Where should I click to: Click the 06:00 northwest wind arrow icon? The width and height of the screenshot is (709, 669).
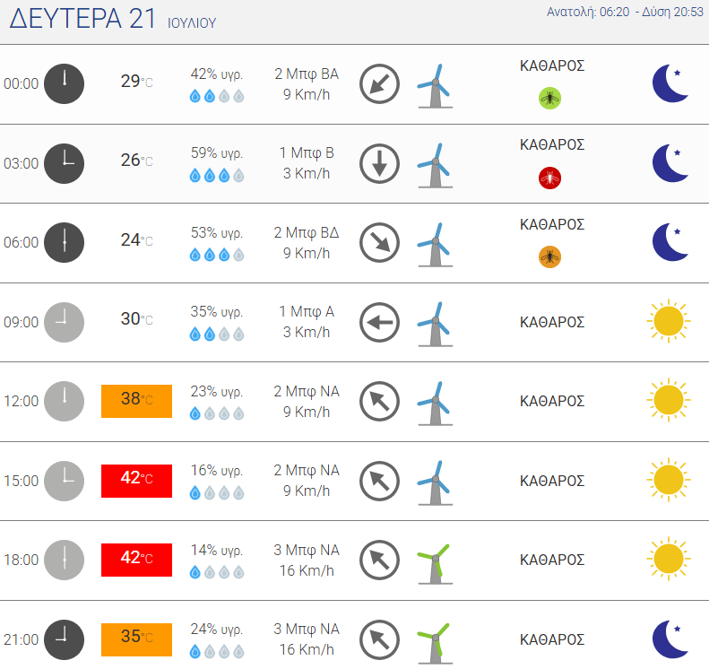click(x=379, y=242)
